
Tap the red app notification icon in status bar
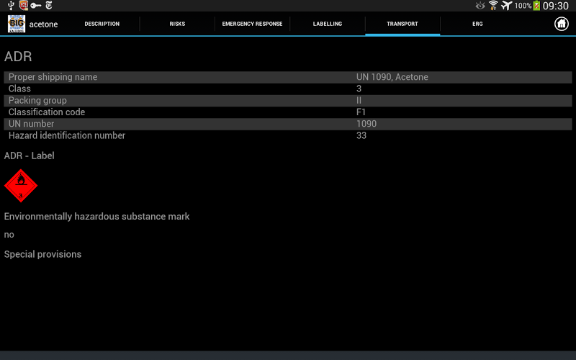(24, 5)
